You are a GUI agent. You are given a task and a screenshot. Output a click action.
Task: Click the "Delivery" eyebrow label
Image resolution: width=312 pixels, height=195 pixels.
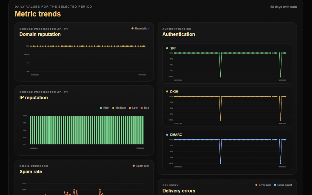[x=170, y=185]
